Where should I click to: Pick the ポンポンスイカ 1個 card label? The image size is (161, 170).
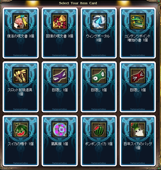click(x=99, y=144)
